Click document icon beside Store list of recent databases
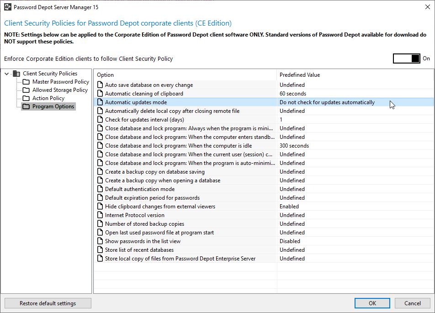435x313 pixels. [100, 250]
